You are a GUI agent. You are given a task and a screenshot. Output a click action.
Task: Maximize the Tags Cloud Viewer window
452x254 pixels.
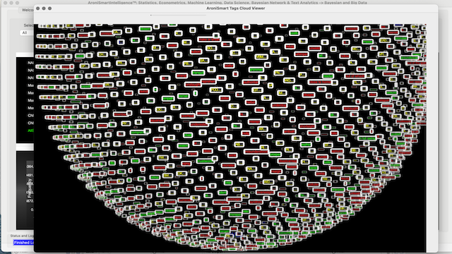pyautogui.click(x=50, y=8)
